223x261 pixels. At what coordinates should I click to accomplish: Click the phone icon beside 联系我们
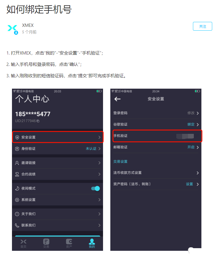click(x=17, y=225)
